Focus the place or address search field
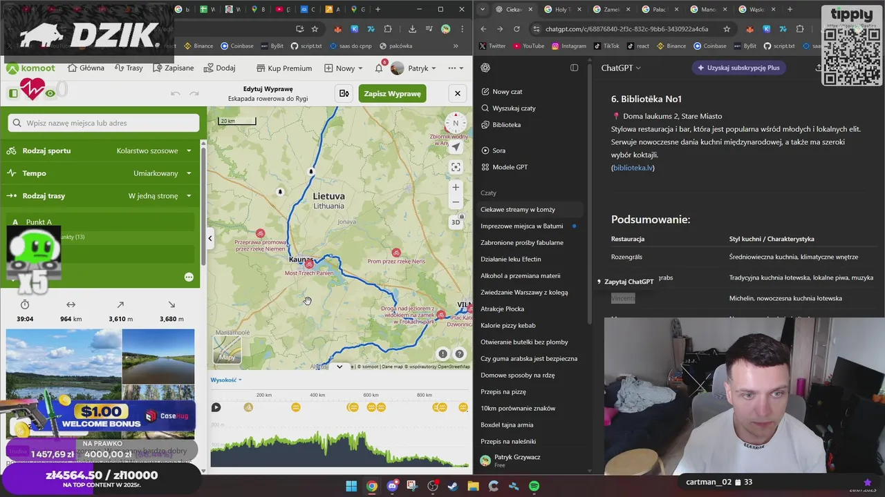Viewport: 885px width, 497px height. coord(104,123)
